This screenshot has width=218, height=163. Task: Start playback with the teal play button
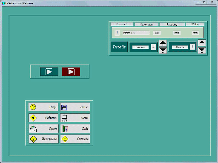[49, 72]
